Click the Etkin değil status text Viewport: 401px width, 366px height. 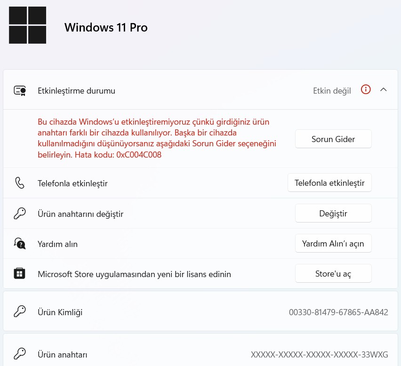click(332, 91)
